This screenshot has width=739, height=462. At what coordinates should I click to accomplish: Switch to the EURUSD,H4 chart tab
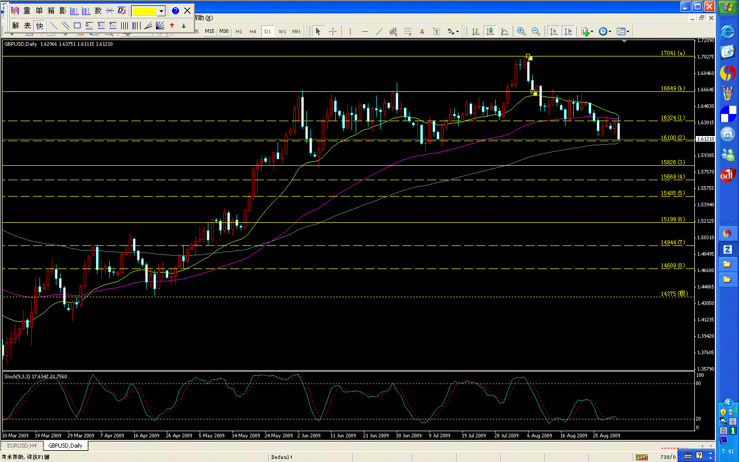pyautogui.click(x=22, y=446)
